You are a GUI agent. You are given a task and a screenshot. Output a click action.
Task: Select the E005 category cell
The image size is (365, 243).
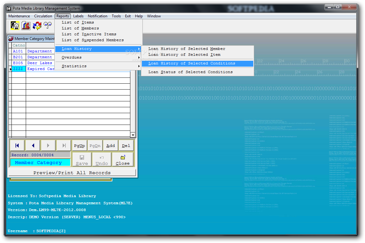[19, 63]
